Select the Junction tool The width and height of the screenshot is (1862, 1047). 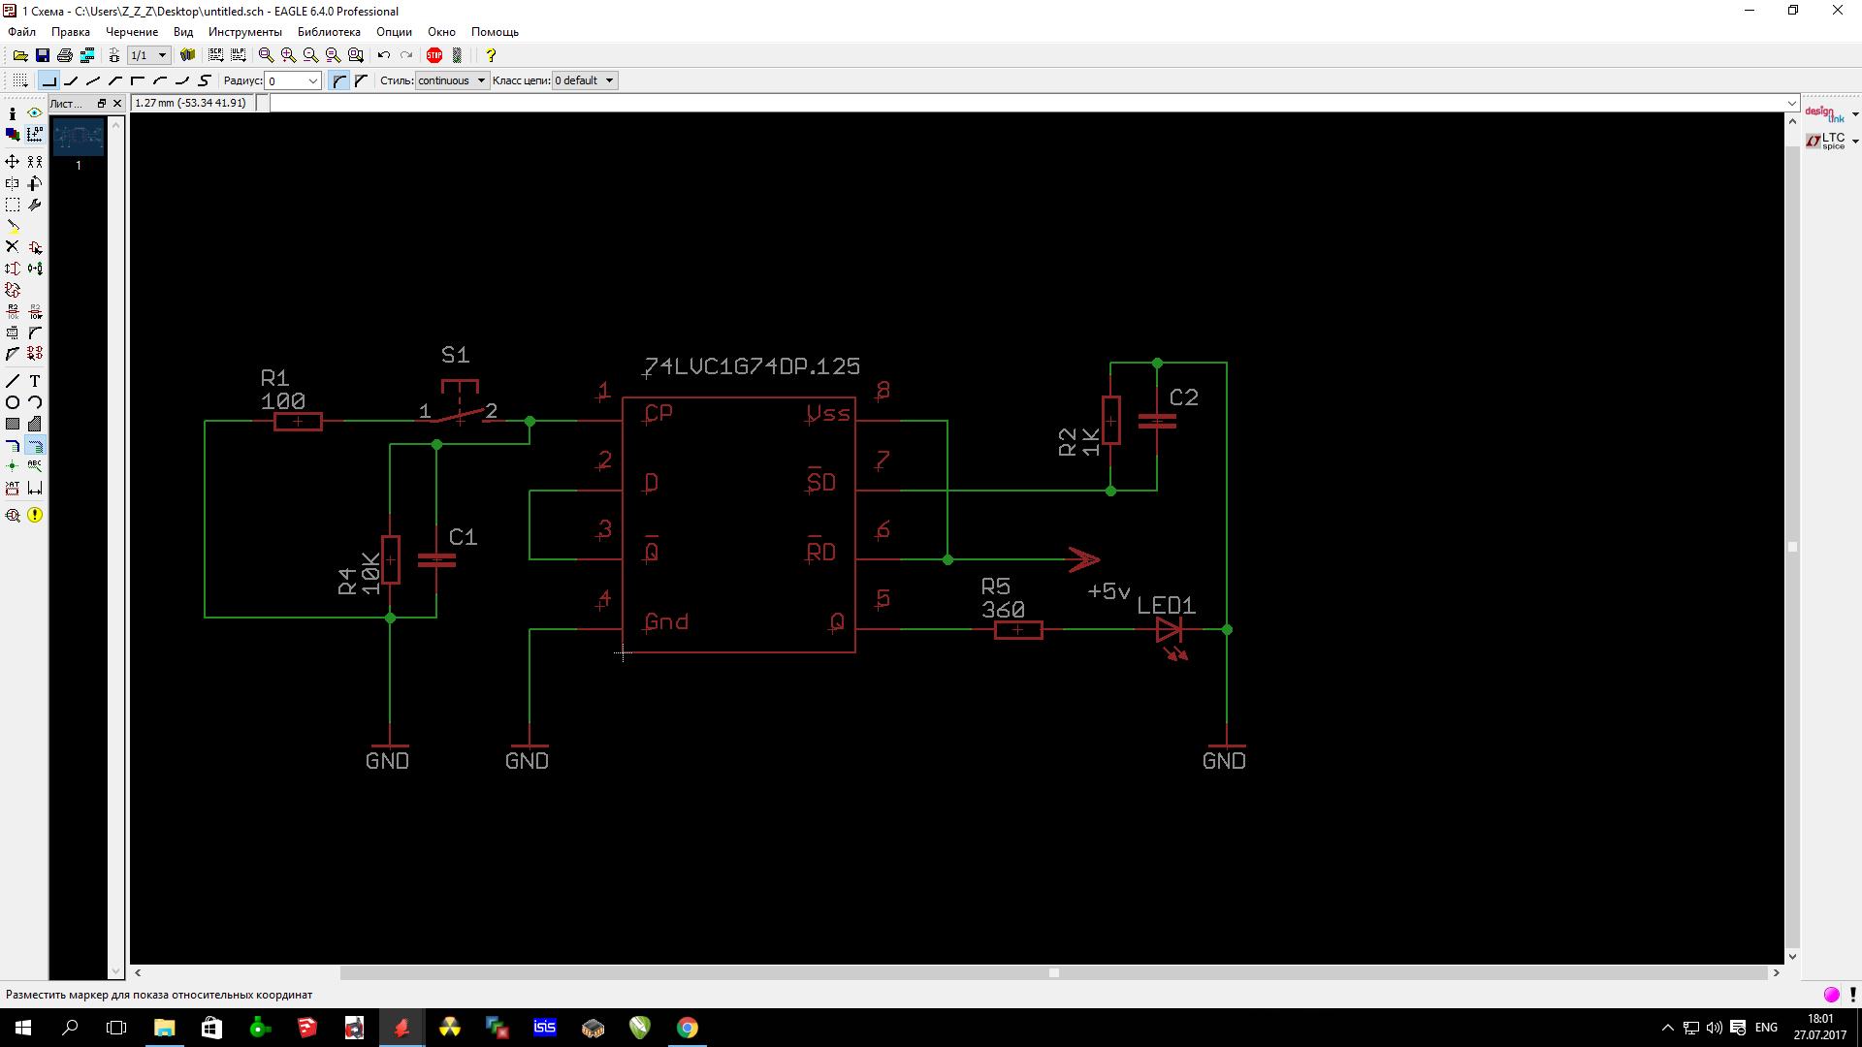(x=13, y=466)
